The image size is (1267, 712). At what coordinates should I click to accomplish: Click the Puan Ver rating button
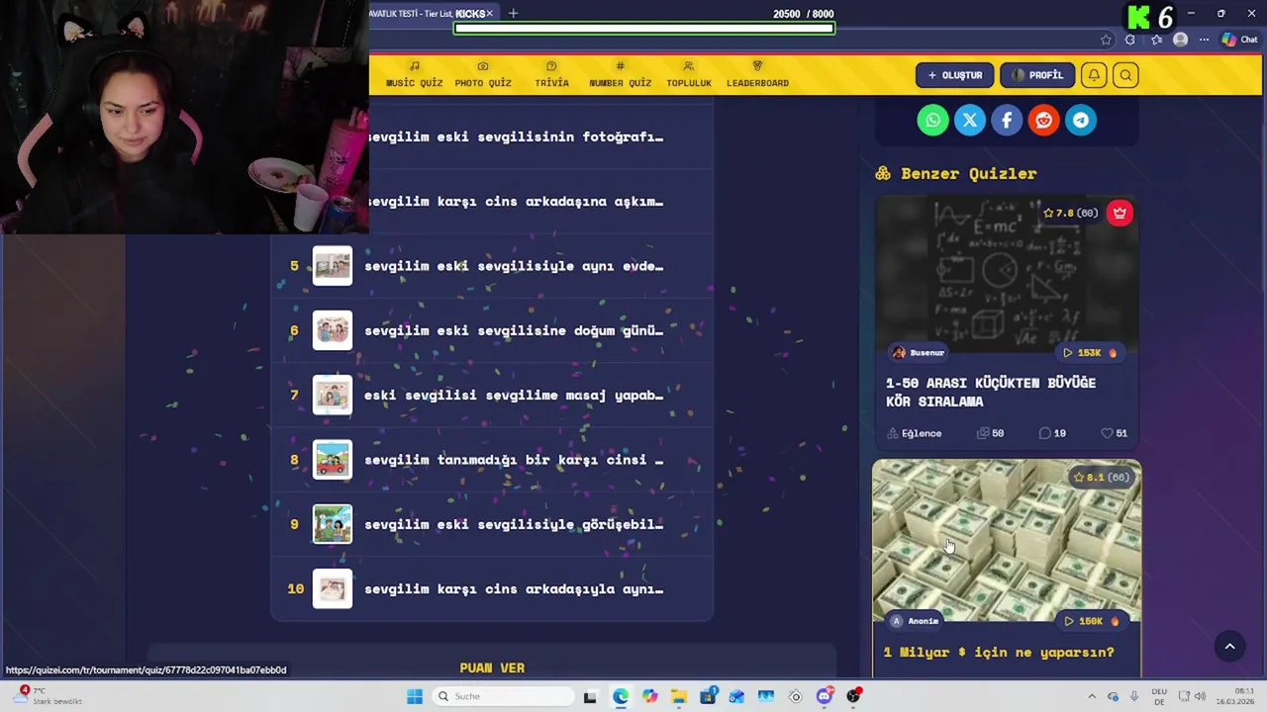492,667
